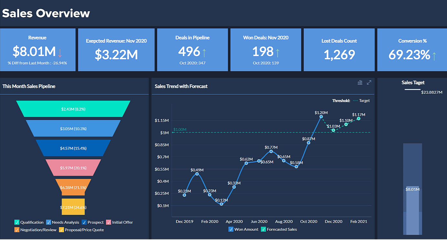
Task: Uncheck the Initial Offer legend checkbox
Action: (x=109, y=222)
